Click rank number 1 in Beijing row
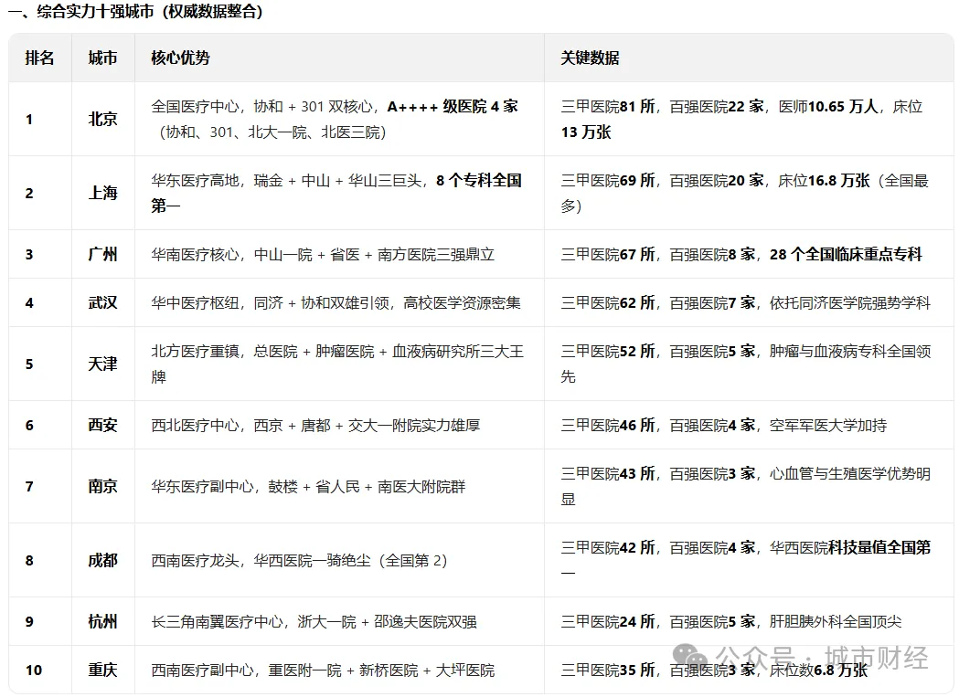The height and width of the screenshot is (697, 959). (x=28, y=120)
